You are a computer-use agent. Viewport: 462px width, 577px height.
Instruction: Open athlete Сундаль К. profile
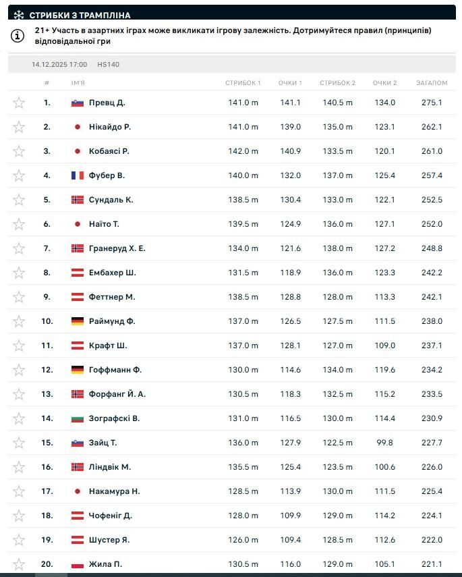[x=111, y=200]
